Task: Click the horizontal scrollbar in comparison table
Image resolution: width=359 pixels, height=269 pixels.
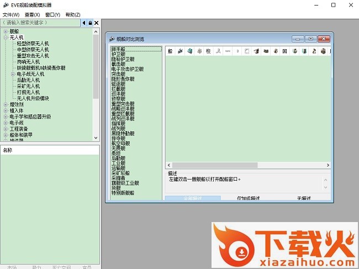Action: [249, 165]
